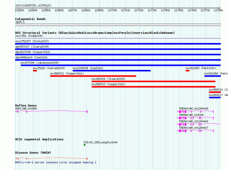Viewport: 228px width, 170px height.
Task: Click the small red nsv821993 marker
Action: tap(188, 71)
